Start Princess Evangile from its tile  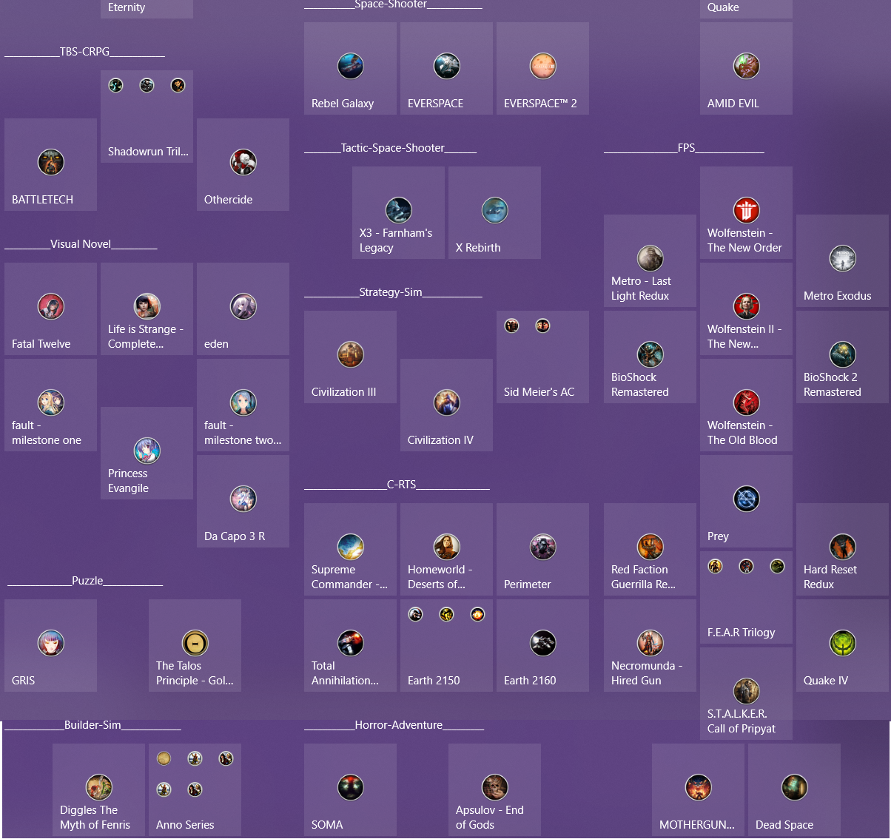[x=147, y=453]
